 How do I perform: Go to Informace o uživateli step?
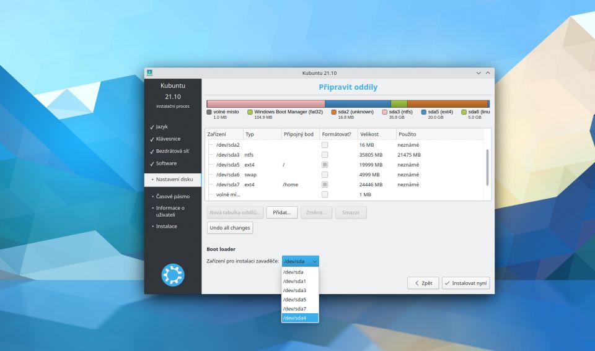170,211
